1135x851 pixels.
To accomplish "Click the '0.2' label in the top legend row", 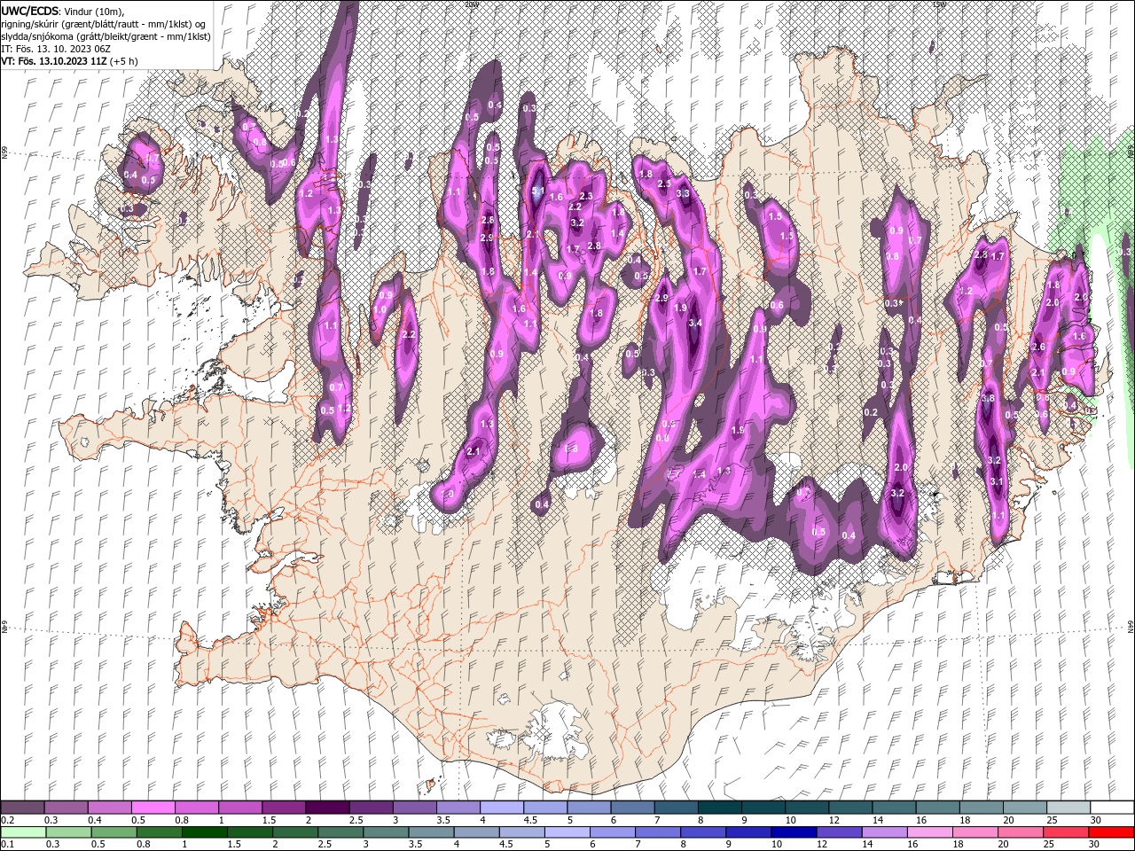I will tap(7, 820).
